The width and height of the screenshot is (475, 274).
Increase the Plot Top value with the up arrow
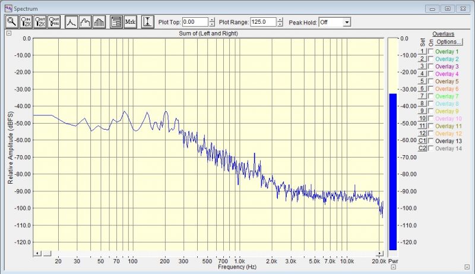tap(212, 20)
